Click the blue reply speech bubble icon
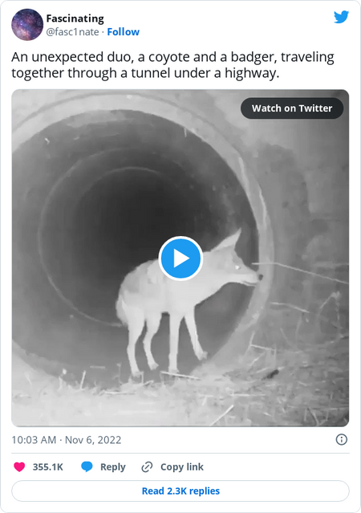This screenshot has width=361, height=513. coord(87,467)
